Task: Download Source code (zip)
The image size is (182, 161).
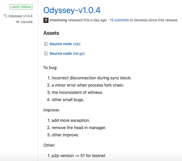Action: (65, 44)
